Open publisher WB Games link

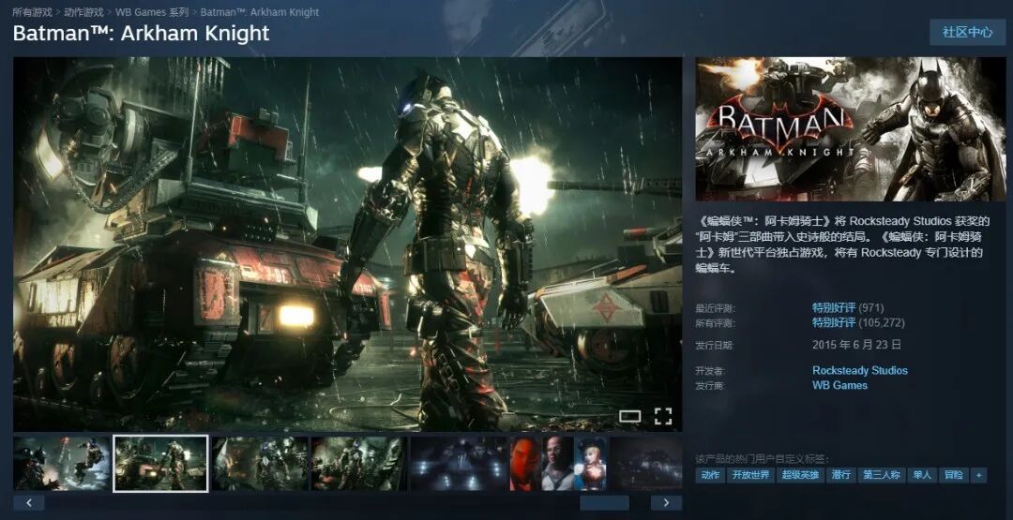[839, 385]
